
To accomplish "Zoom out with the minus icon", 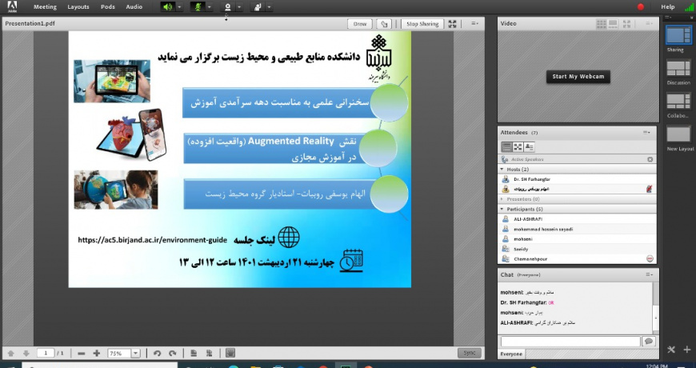I will pos(82,354).
